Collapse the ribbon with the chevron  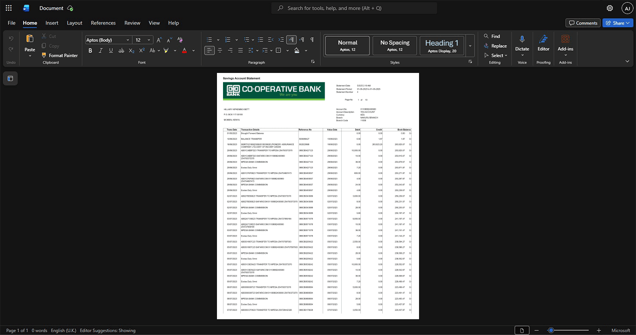coord(627,61)
